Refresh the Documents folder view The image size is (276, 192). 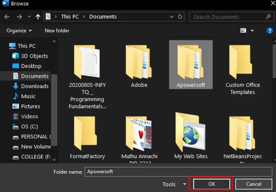click(180, 17)
